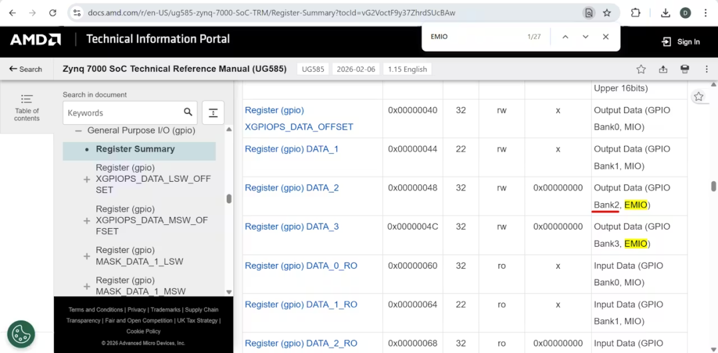Expand XGPIOPS_DATA_LSW_OFFSET tree entry
The width and height of the screenshot is (718, 353).
click(86, 180)
